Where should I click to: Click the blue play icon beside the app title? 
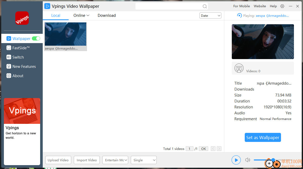click(47, 6)
